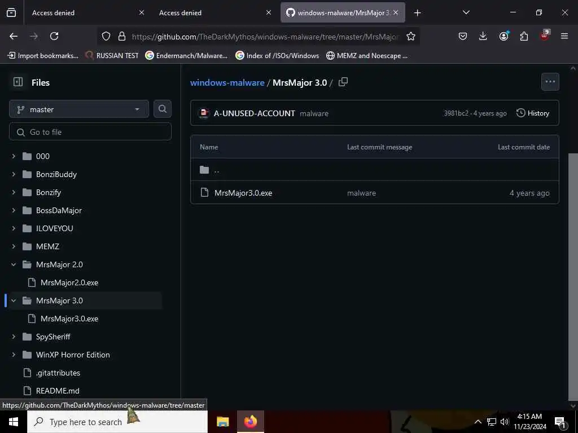Click the Firefox back arrow
The width and height of the screenshot is (578, 433).
coord(14,36)
